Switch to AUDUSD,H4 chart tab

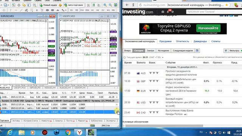(65, 88)
